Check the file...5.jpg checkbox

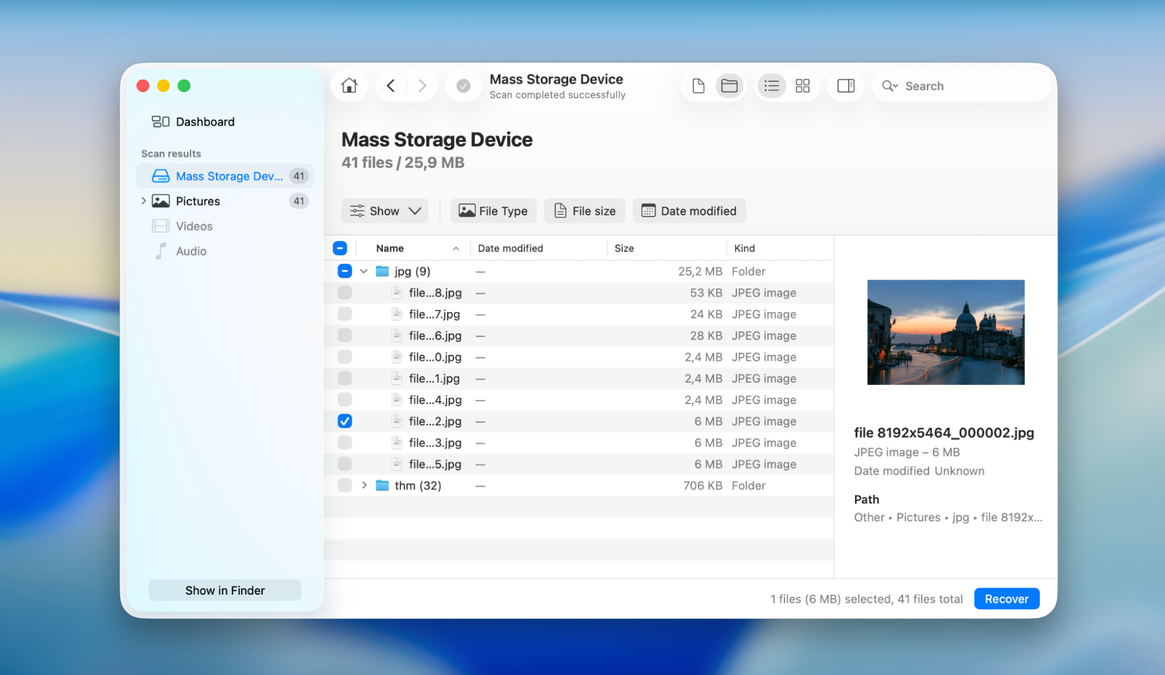tap(344, 464)
